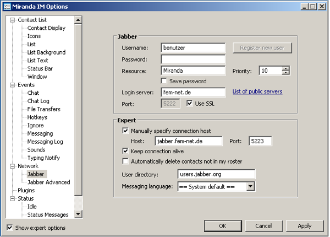Collapse the Network tree node

(13, 166)
